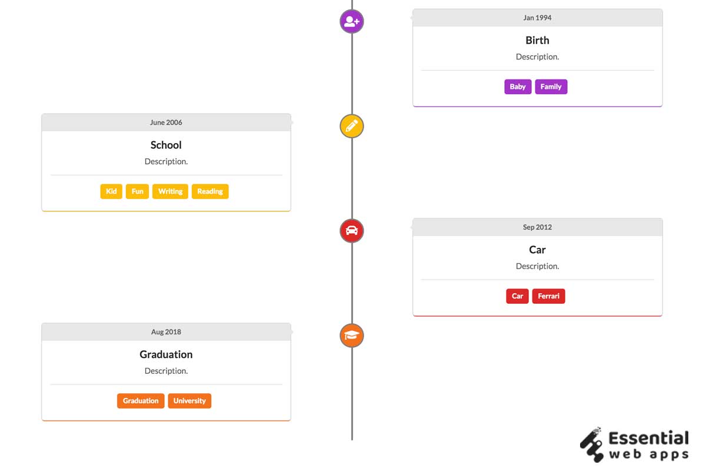Select the Kid tag on the School card
The image size is (706, 471).
[111, 191]
